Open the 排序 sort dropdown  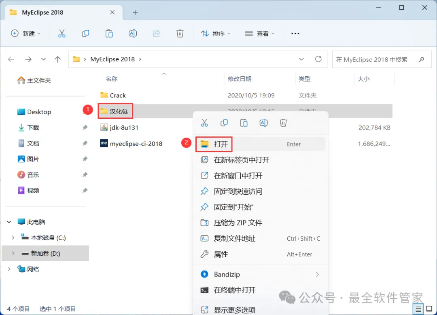tap(216, 34)
